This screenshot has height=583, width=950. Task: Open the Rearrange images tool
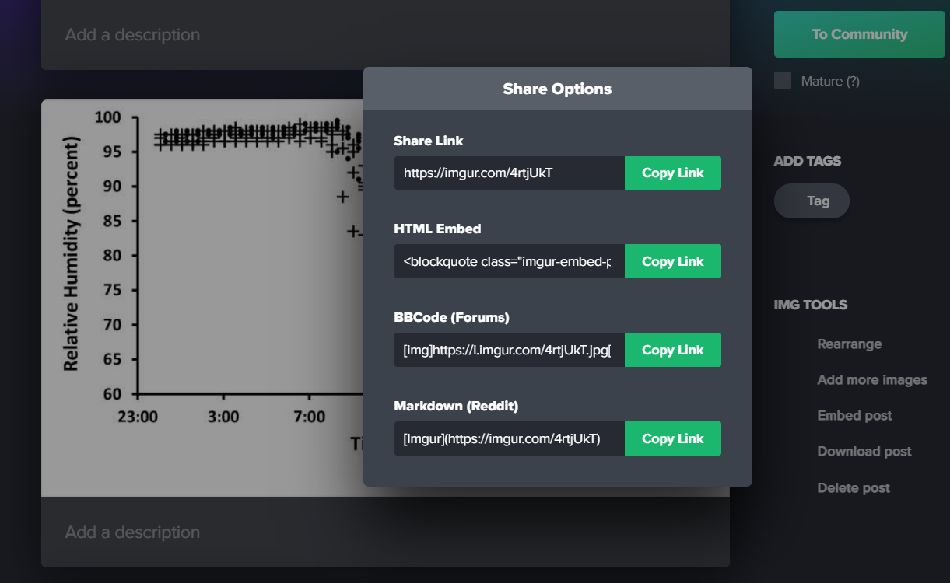point(849,344)
